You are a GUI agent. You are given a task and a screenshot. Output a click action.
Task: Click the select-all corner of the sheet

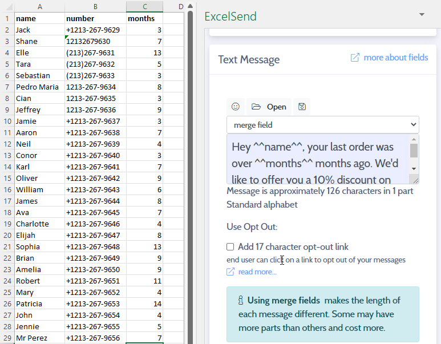tap(7, 6)
